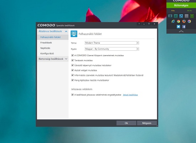The width and height of the screenshot is (196, 143).
Task: Click the Jelszavas védelem heading text
Action: click(x=82, y=89)
